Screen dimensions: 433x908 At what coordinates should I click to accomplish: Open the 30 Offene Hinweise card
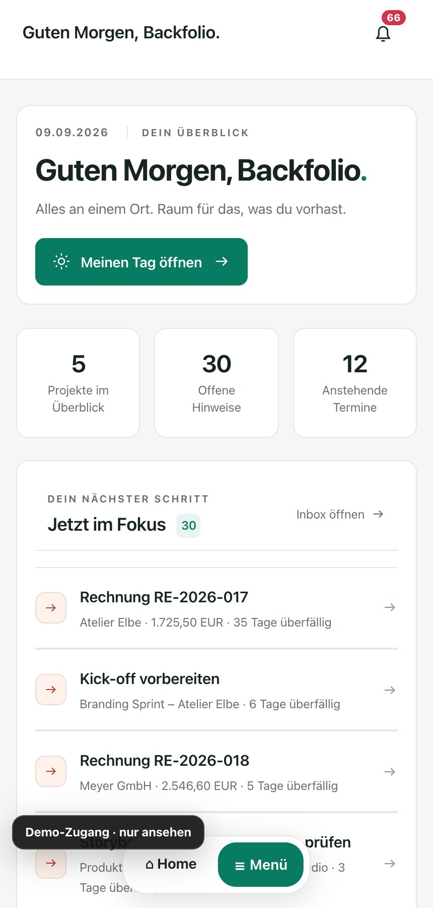point(216,383)
